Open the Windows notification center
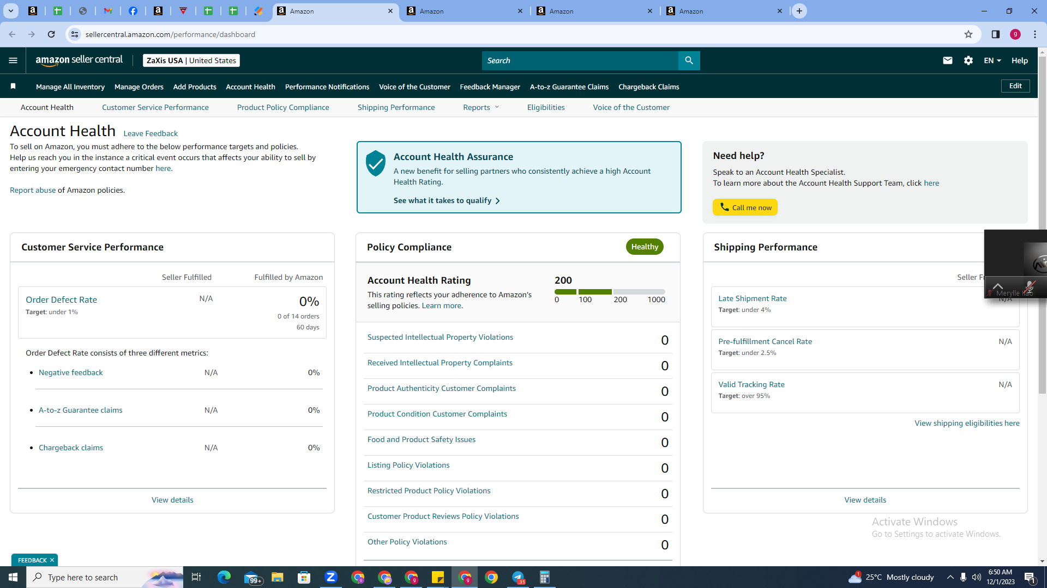1047x588 pixels. (x=1030, y=577)
